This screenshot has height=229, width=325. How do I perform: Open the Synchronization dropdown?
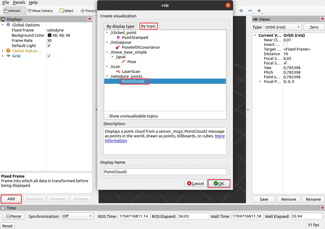[77, 216]
